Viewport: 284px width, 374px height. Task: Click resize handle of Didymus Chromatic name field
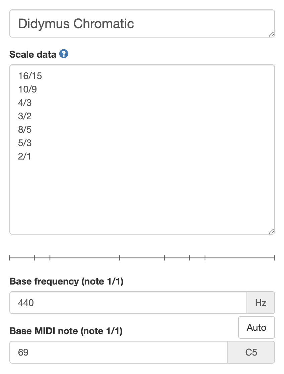pyautogui.click(x=271, y=34)
